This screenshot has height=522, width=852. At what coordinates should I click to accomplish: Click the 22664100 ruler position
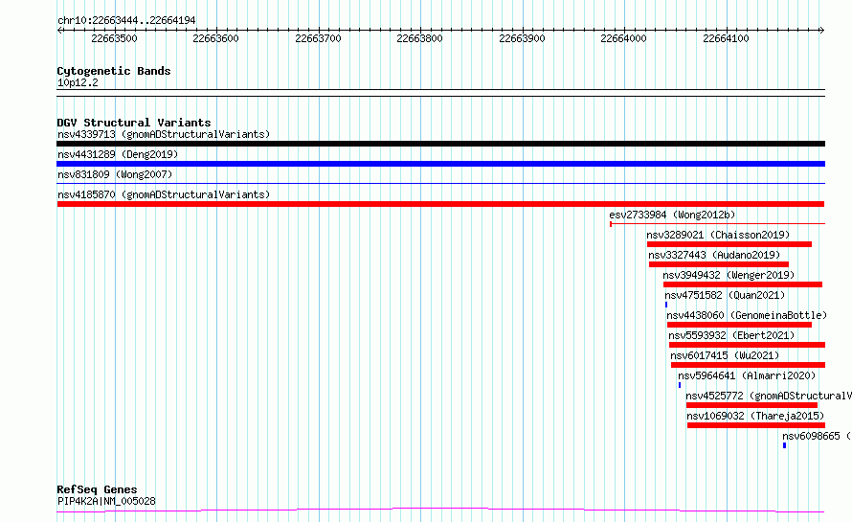pos(726,38)
